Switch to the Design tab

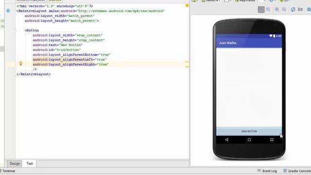pos(15,163)
